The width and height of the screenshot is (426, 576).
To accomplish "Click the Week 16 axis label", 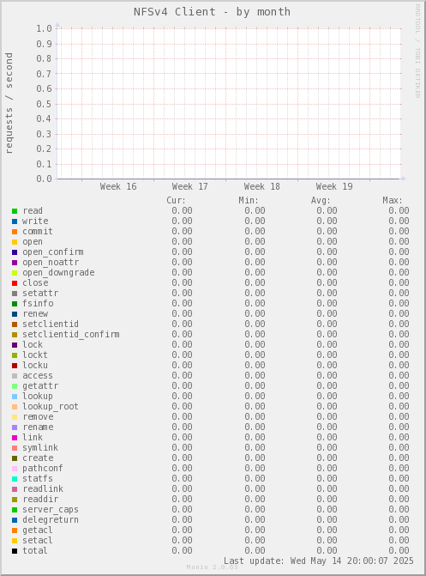I will [118, 186].
